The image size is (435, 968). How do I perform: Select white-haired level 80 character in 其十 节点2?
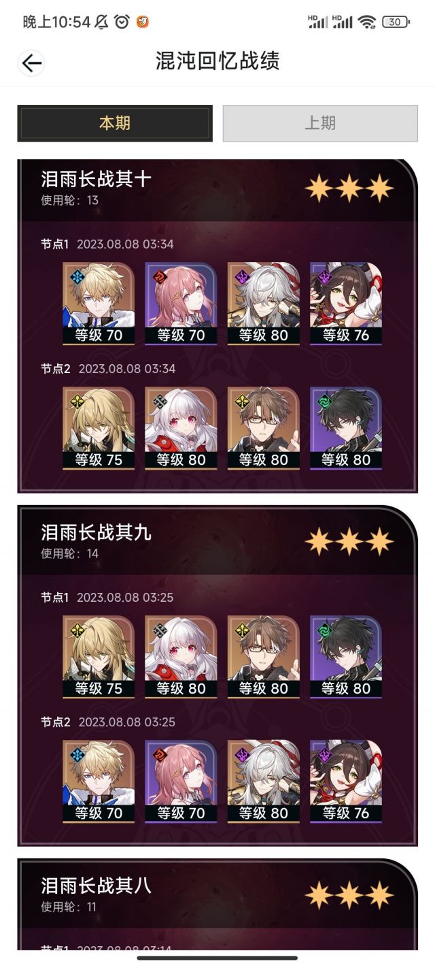point(181,428)
